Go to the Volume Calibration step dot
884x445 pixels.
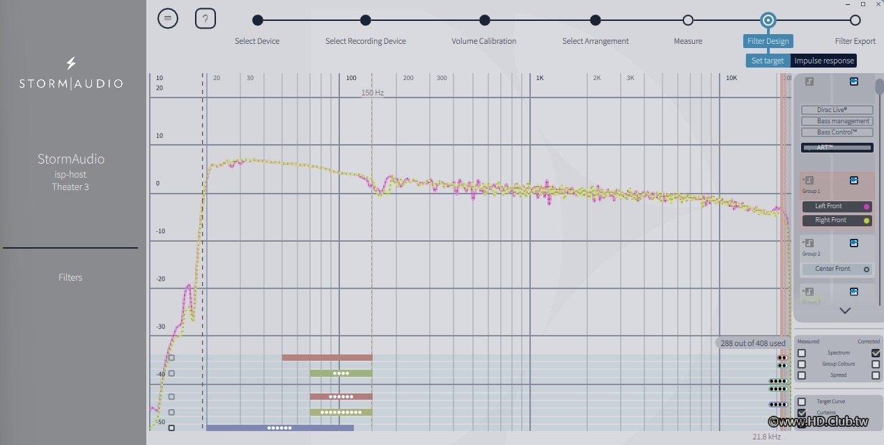pos(485,20)
